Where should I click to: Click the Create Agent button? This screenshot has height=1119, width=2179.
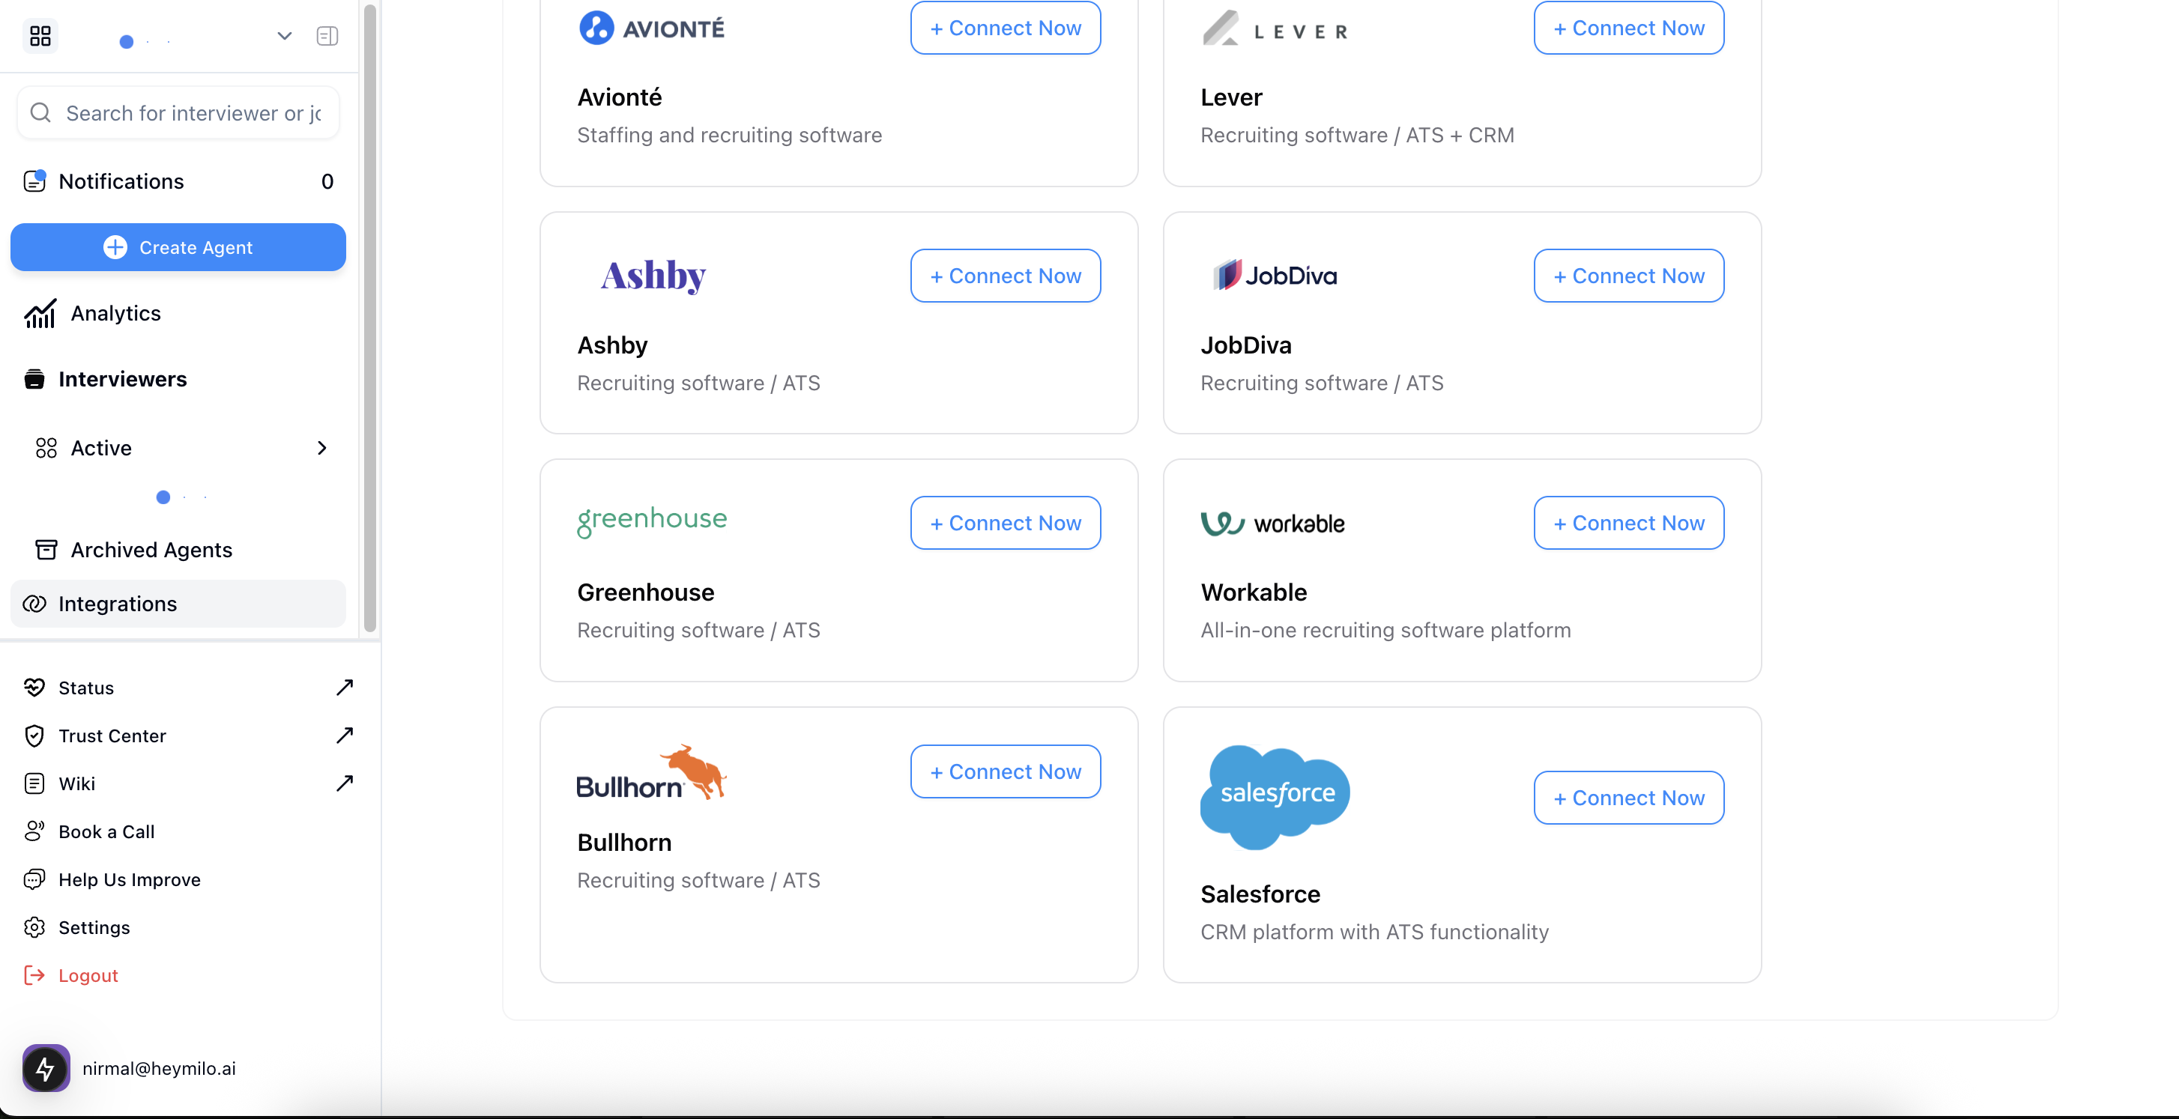click(178, 247)
